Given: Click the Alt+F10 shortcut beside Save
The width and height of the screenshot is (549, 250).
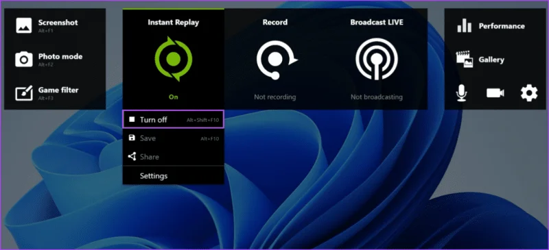Looking at the screenshot, I should coord(210,139).
